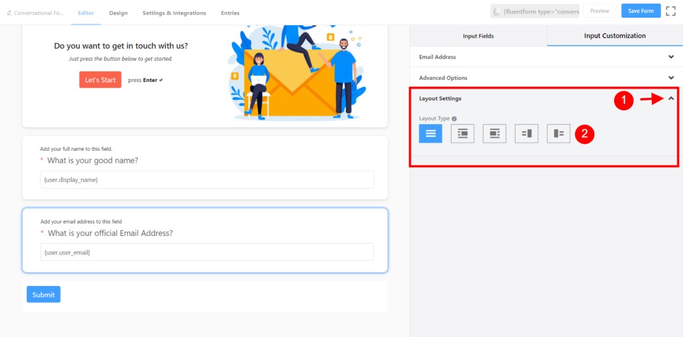This screenshot has width=683, height=337.
Task: Collapse the Layout Settings section
Action: 671,98
